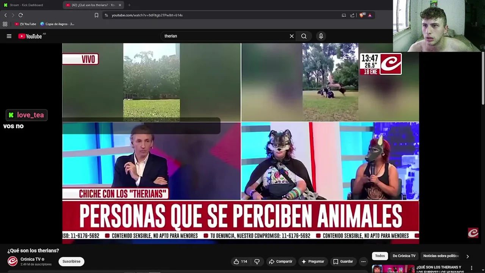Go forward with browser forward arrow
The width and height of the screenshot is (485, 273).
click(13, 15)
